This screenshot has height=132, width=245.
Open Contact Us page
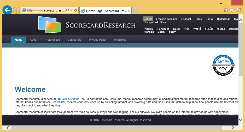click(x=74, y=40)
